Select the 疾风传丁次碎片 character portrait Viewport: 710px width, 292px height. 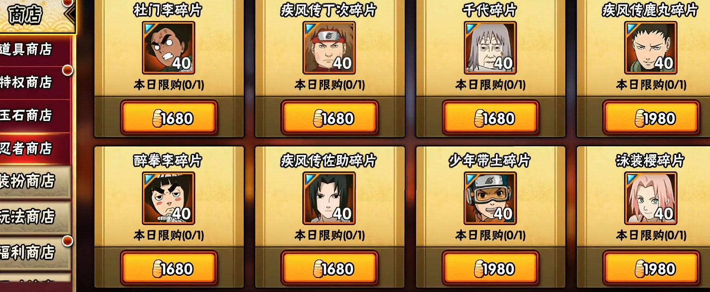329,48
